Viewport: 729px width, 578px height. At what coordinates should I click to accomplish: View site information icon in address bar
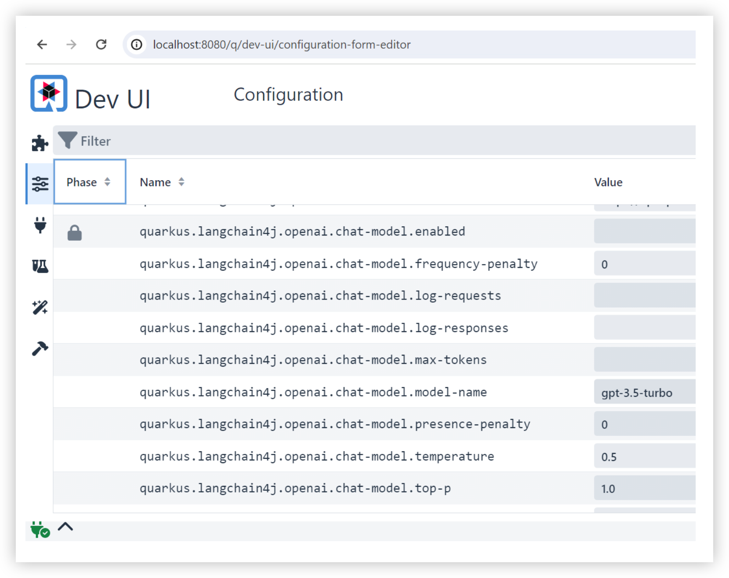point(137,44)
